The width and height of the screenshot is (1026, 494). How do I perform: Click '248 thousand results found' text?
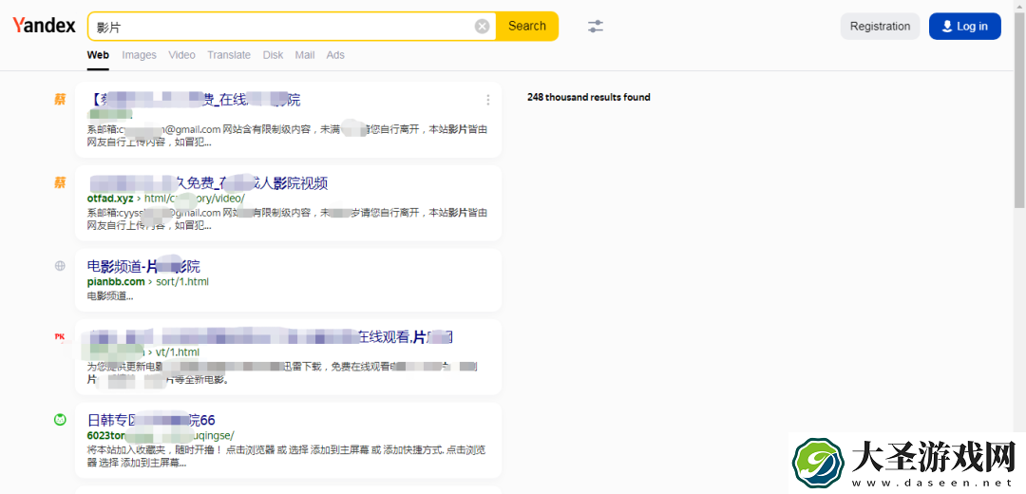point(589,98)
